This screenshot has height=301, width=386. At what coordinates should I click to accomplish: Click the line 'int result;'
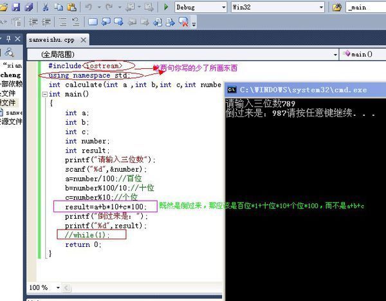coord(87,150)
